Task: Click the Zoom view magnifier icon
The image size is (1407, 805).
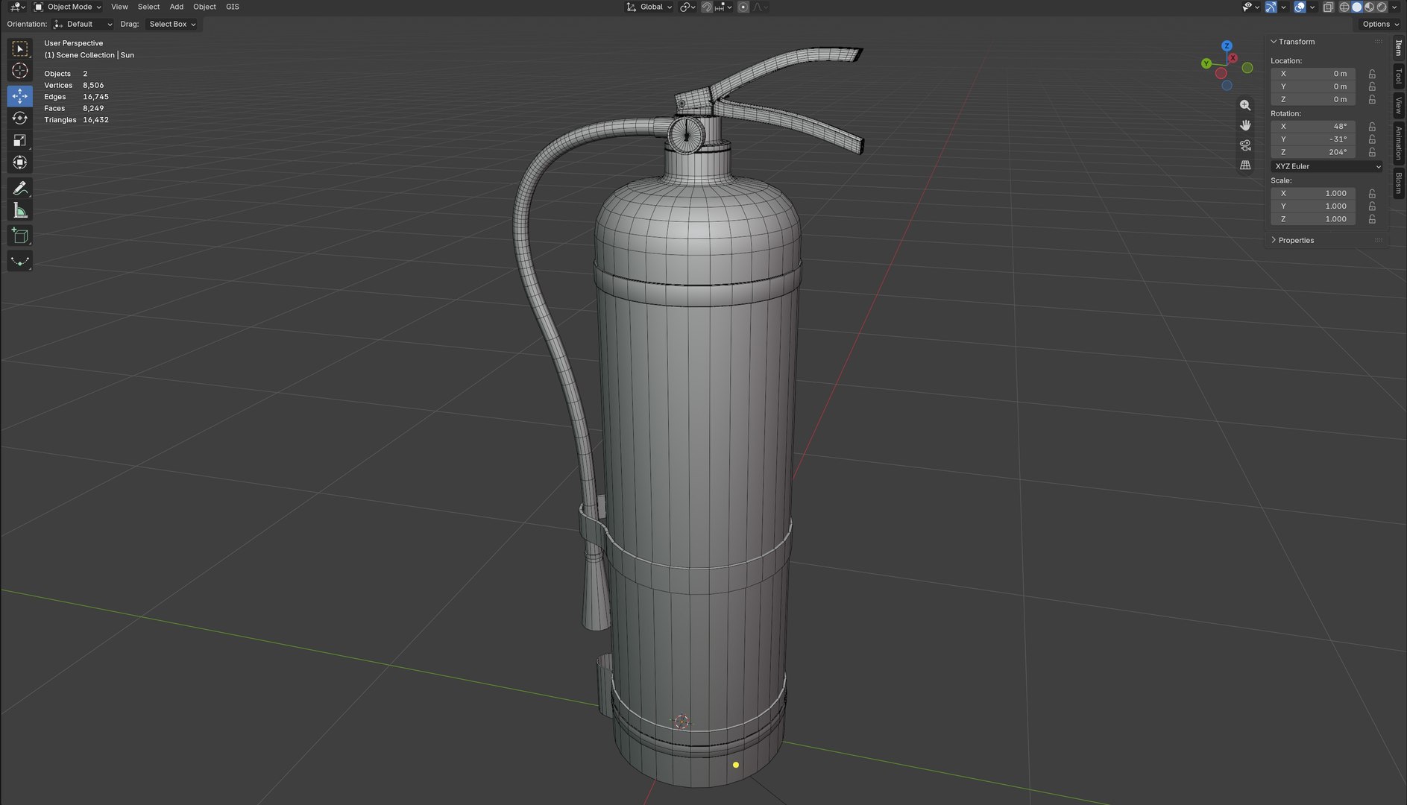Action: (1245, 105)
